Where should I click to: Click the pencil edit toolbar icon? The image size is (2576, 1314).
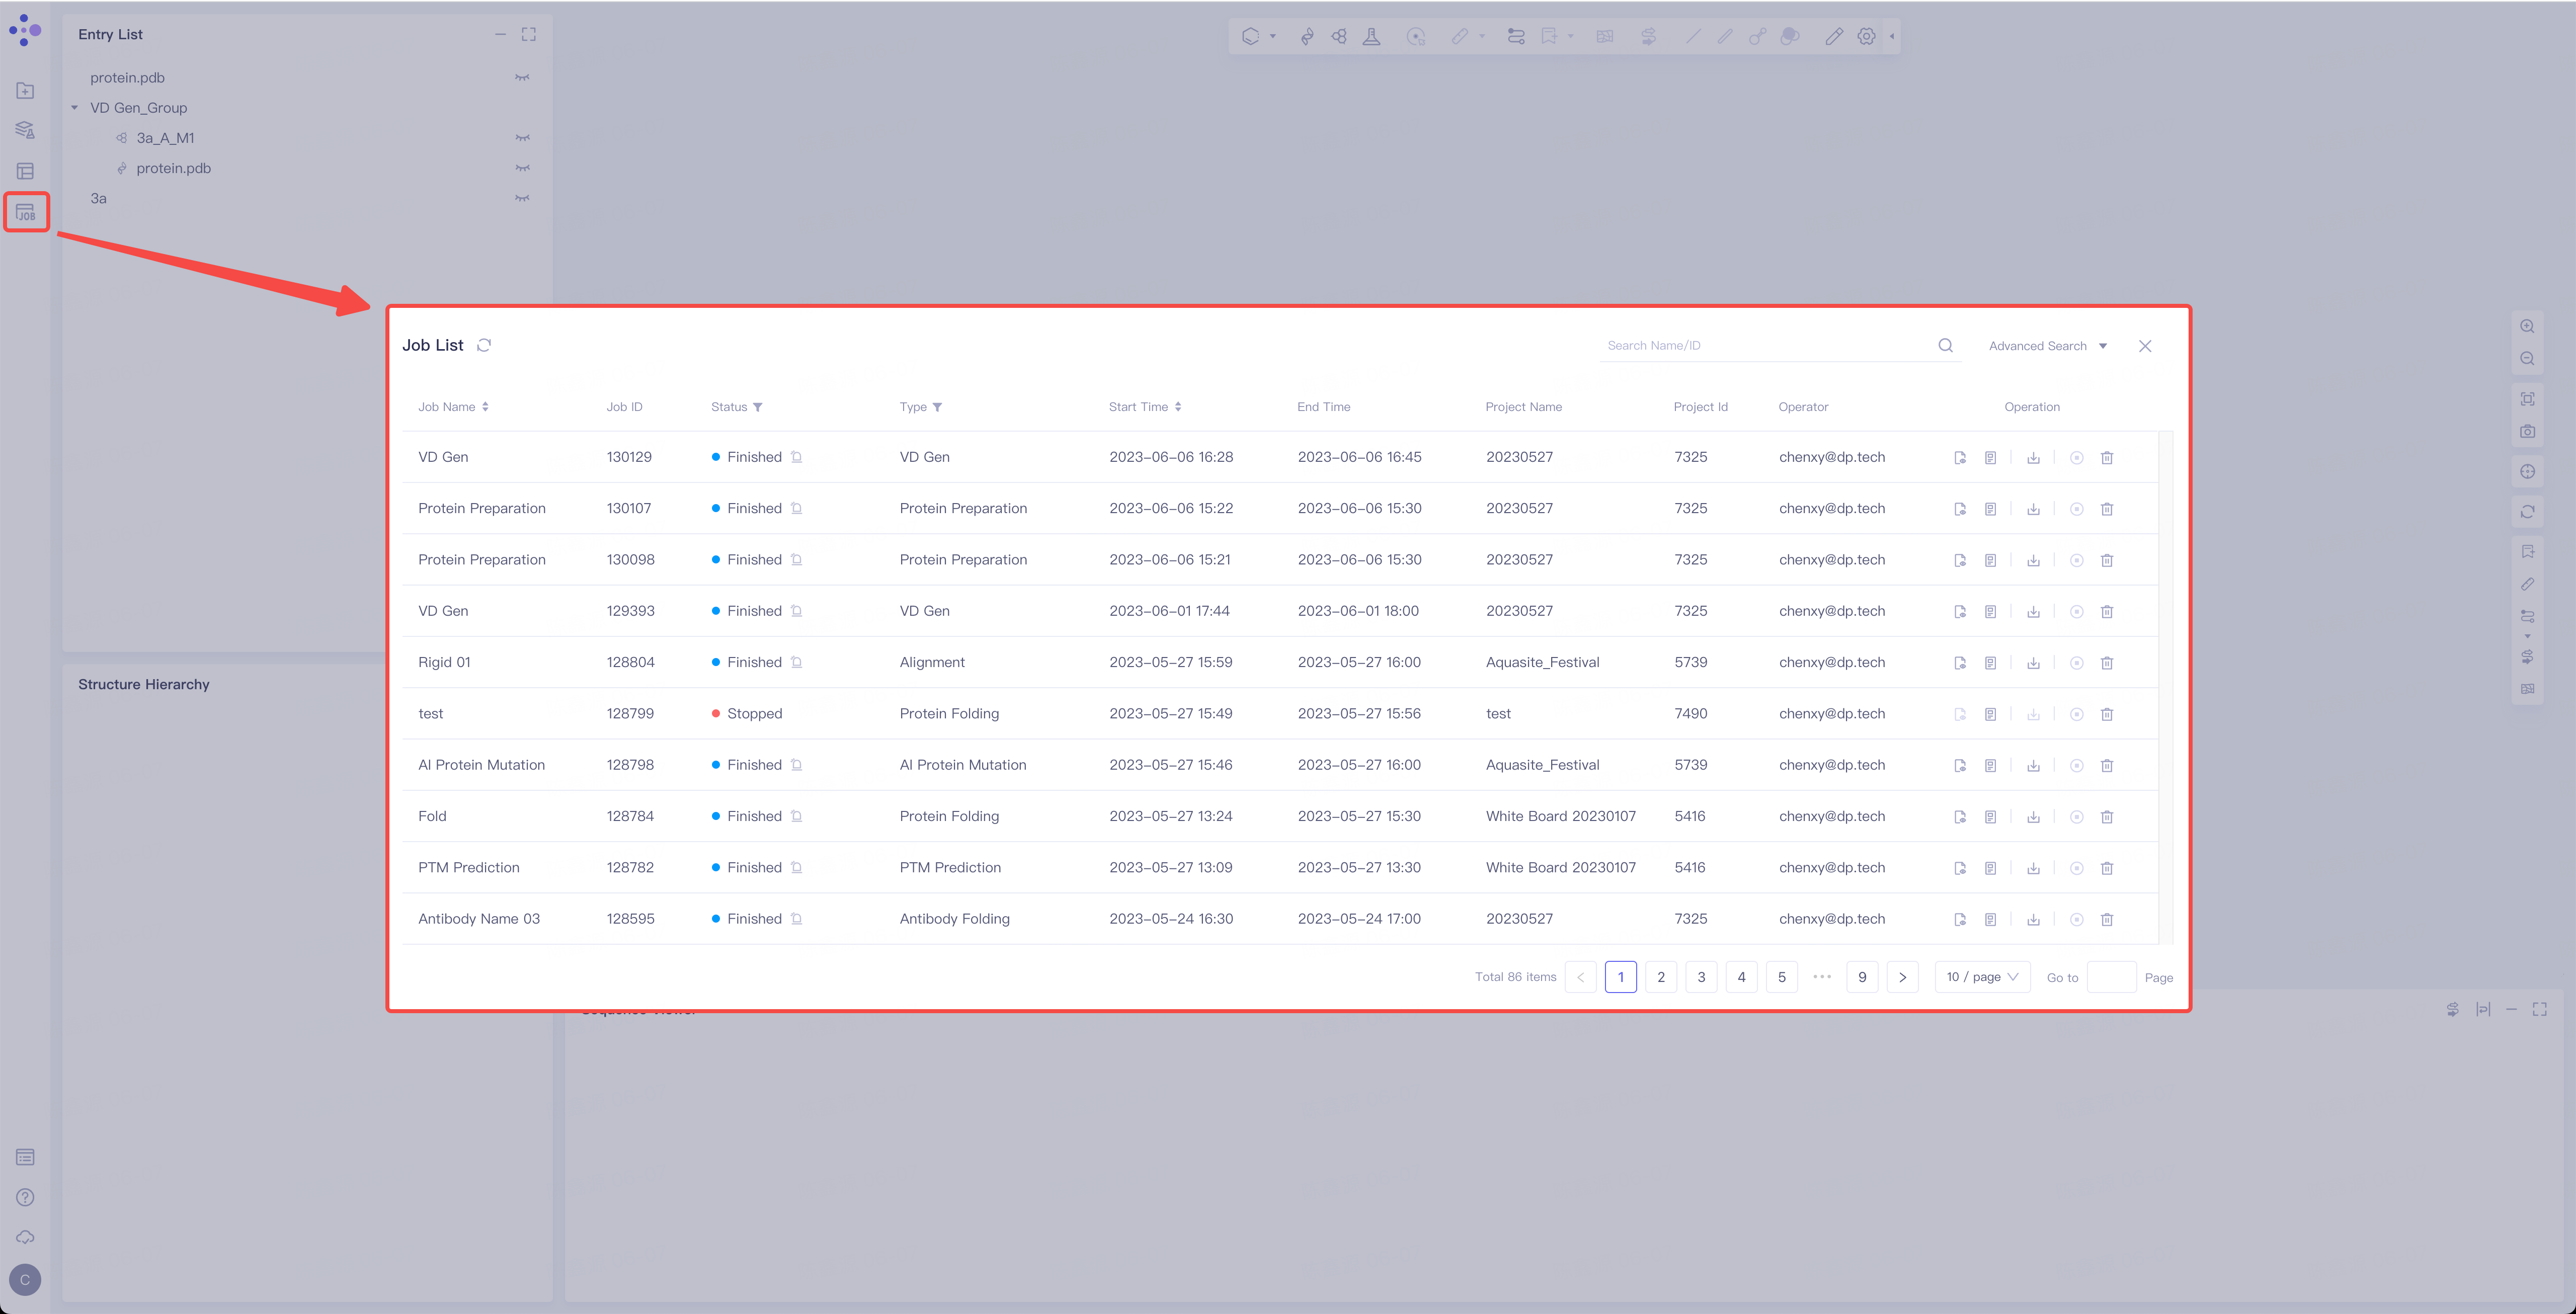pyautogui.click(x=1834, y=36)
